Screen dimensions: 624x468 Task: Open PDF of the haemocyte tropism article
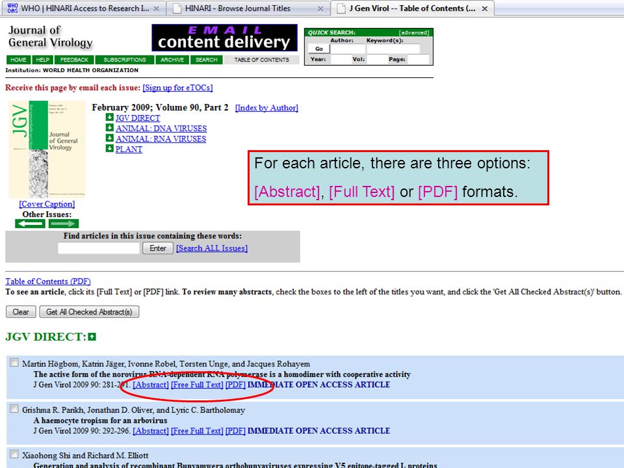point(235,431)
